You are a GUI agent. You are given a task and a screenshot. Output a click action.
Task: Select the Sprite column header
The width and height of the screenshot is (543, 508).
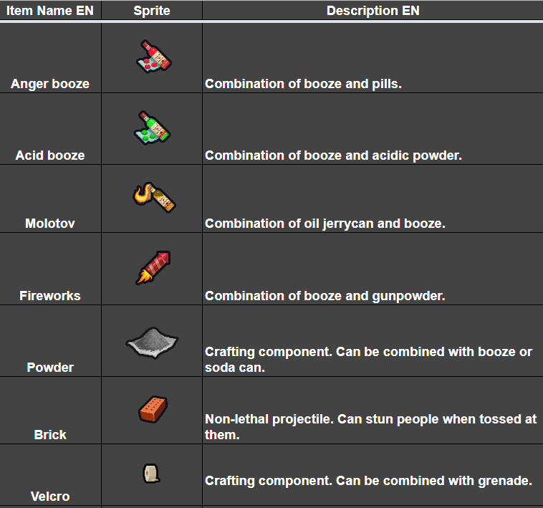point(152,11)
